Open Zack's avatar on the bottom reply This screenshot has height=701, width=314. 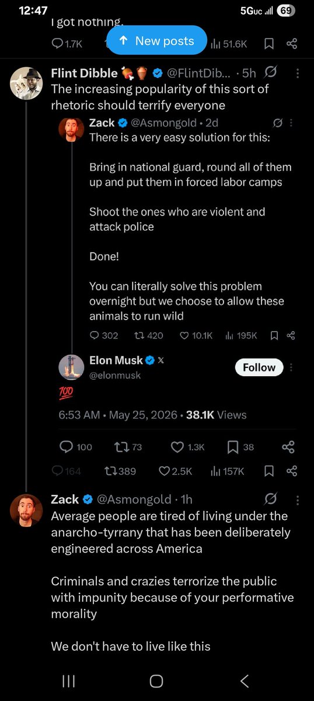coord(26,510)
